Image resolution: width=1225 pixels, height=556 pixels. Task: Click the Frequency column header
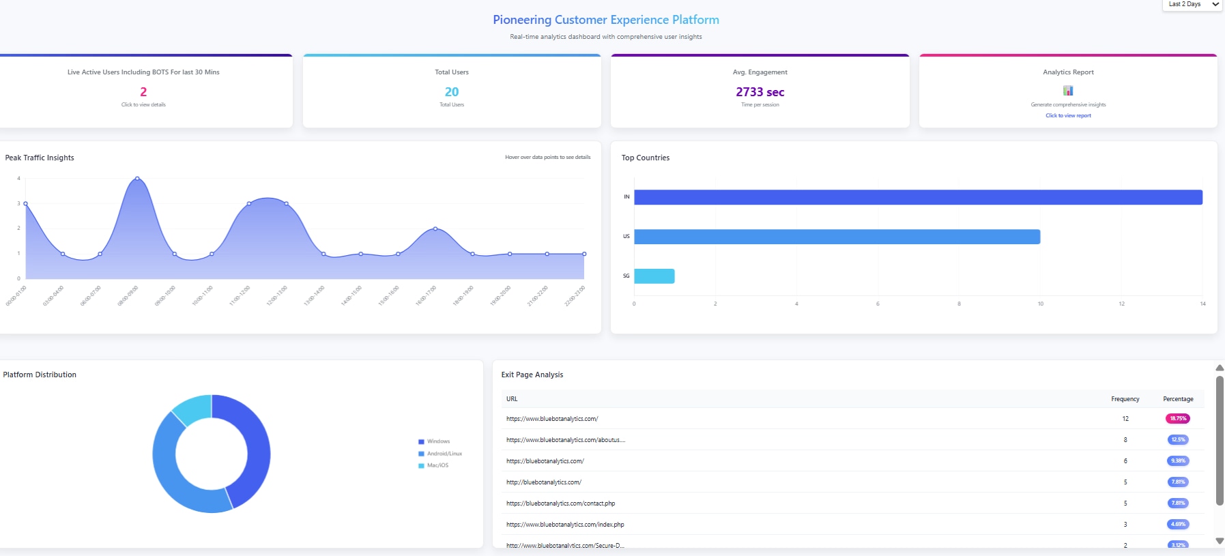[x=1125, y=399]
